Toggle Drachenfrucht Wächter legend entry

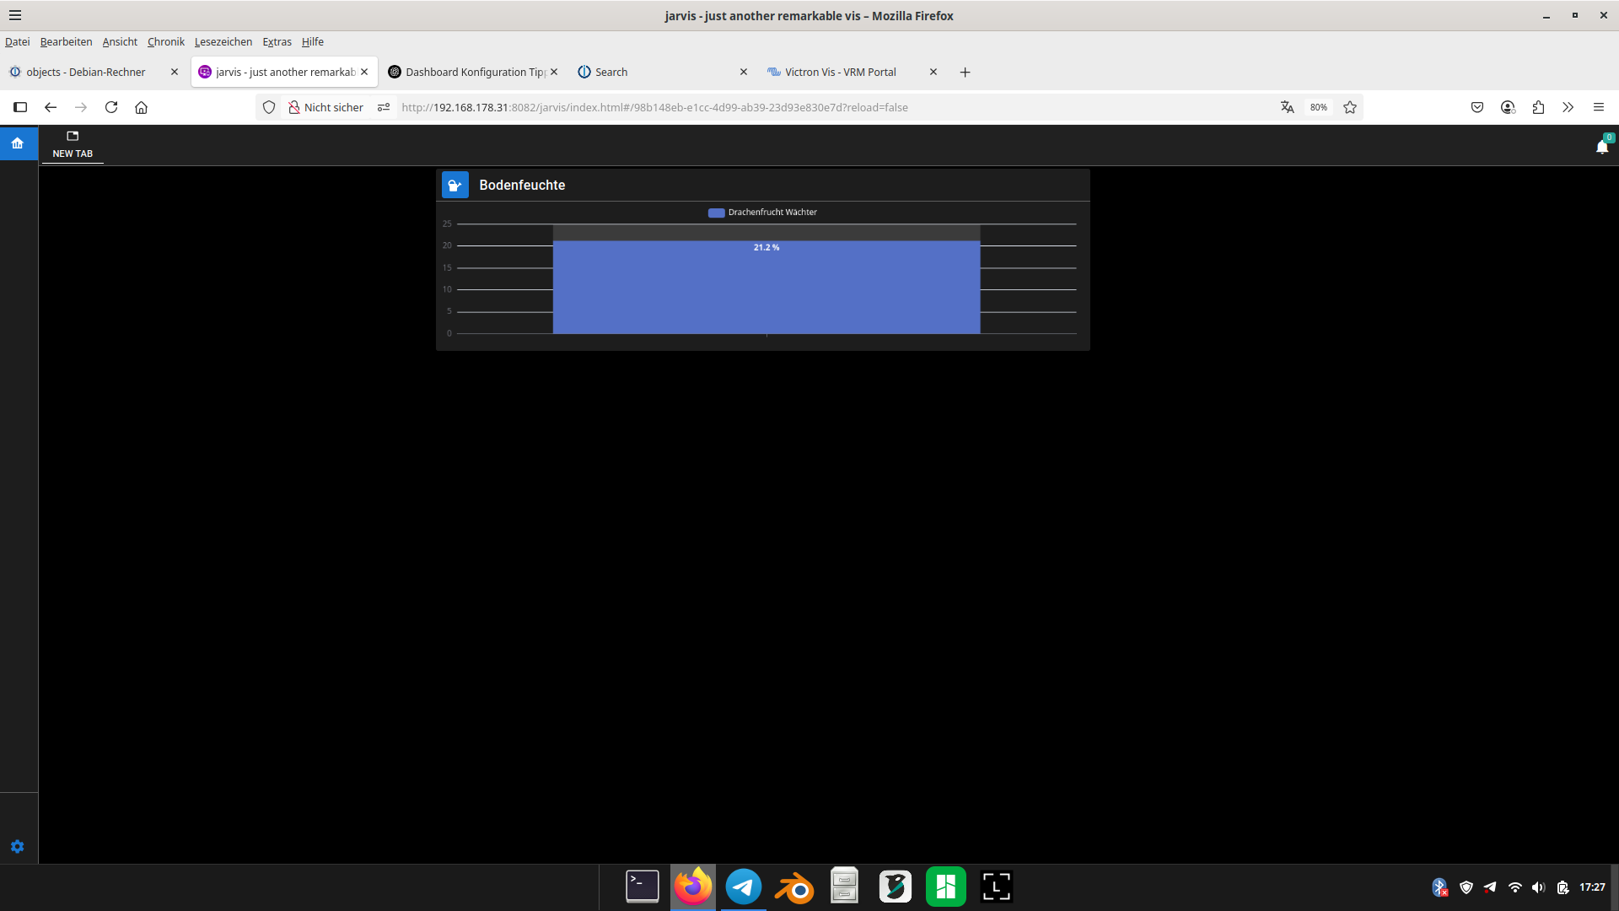tap(762, 213)
